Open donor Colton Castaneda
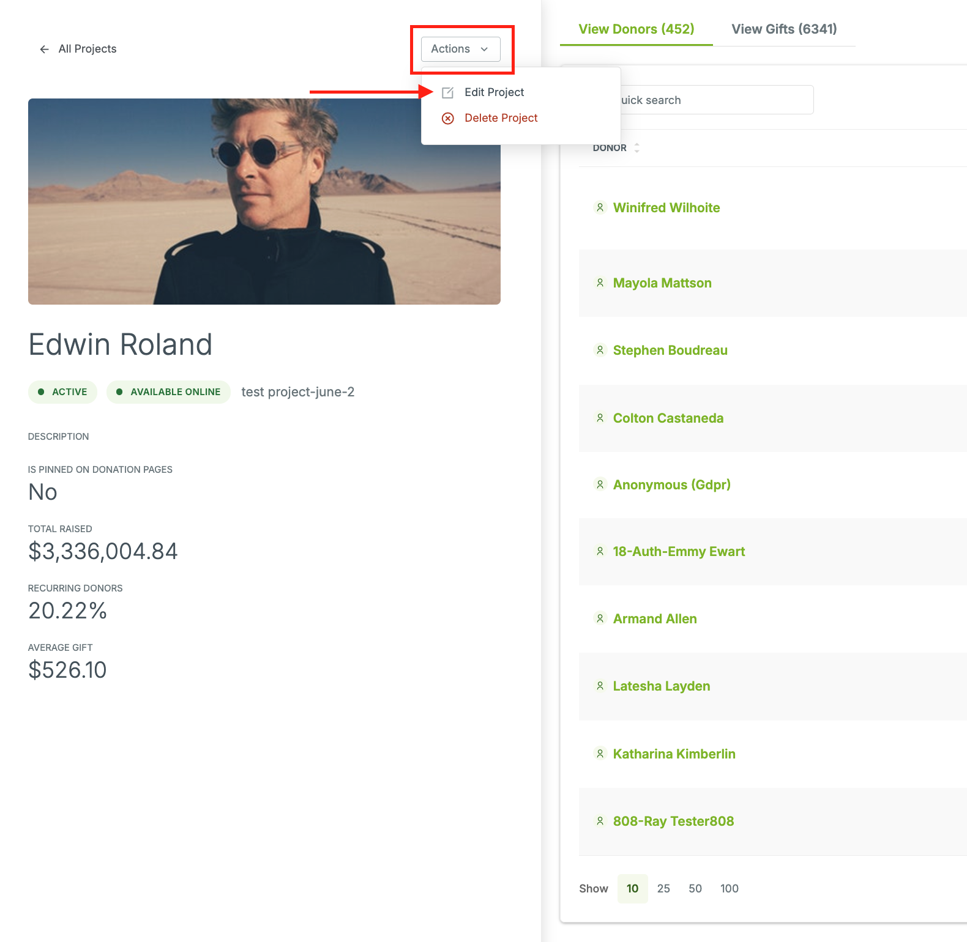 pos(668,418)
